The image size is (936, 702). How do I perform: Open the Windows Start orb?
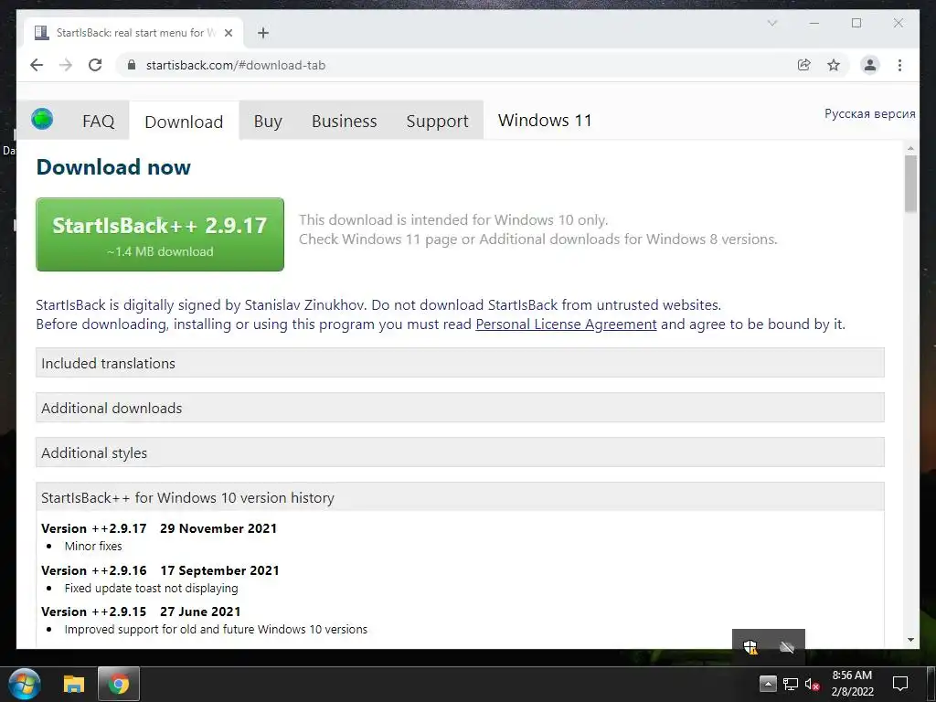25,684
